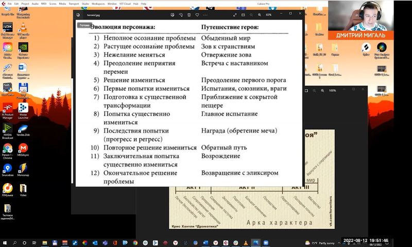This screenshot has width=412, height=247.
Task: Open the Scores menu in Cubase
Action: (53, 4)
